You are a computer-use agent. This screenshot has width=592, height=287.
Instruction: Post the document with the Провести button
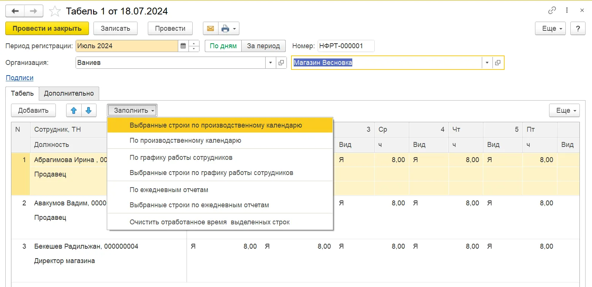tap(170, 28)
